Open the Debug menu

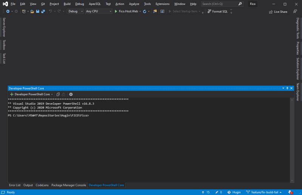click(x=80, y=4)
